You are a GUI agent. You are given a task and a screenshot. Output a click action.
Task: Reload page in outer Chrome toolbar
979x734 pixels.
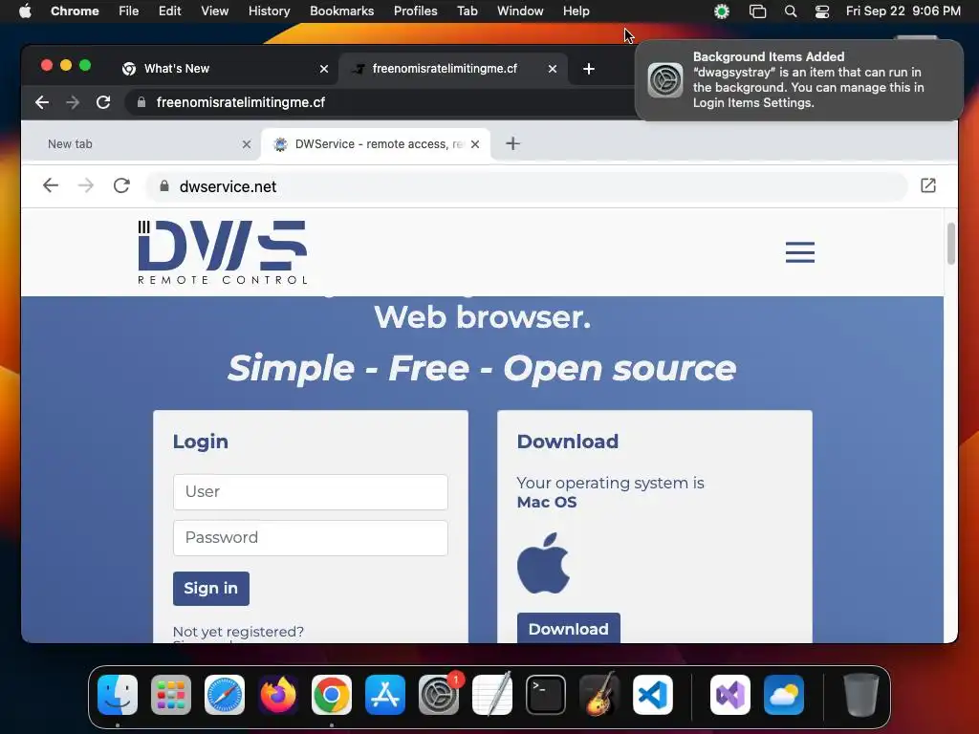click(103, 102)
